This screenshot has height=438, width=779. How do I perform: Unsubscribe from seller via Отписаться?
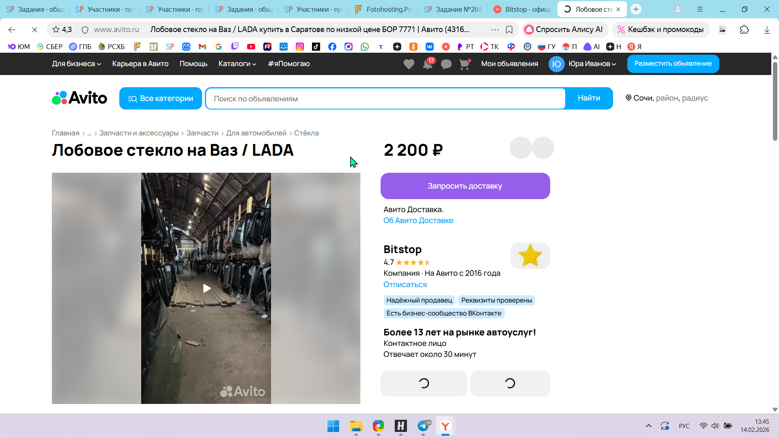(x=405, y=285)
